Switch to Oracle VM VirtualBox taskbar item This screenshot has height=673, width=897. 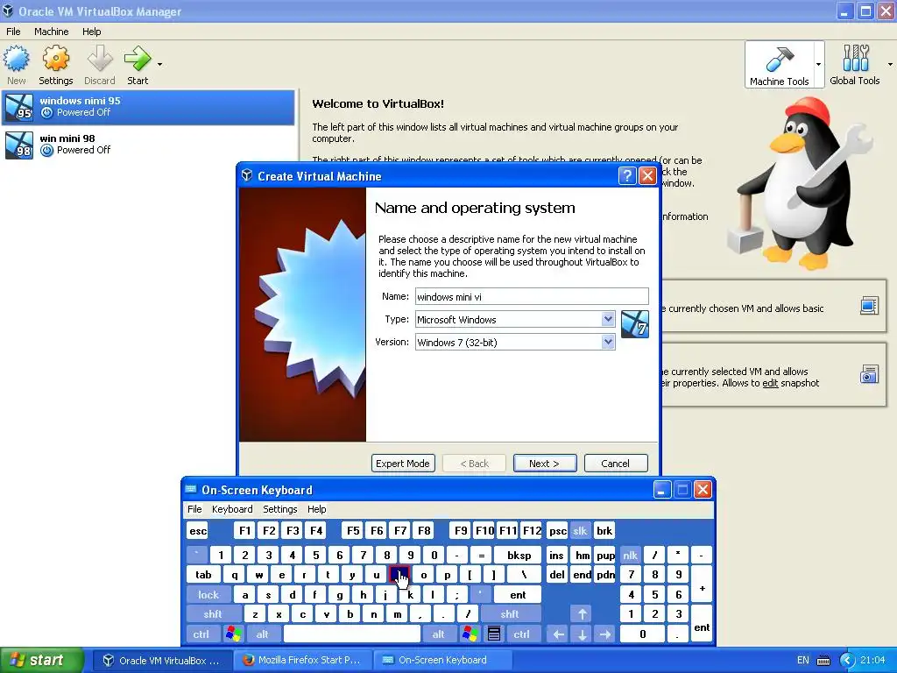click(x=163, y=660)
